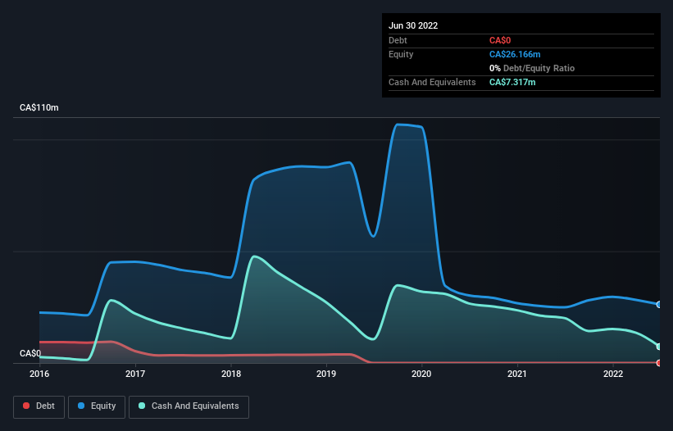Toggle the Debt series legend button
This screenshot has height=431, width=673.
point(39,406)
